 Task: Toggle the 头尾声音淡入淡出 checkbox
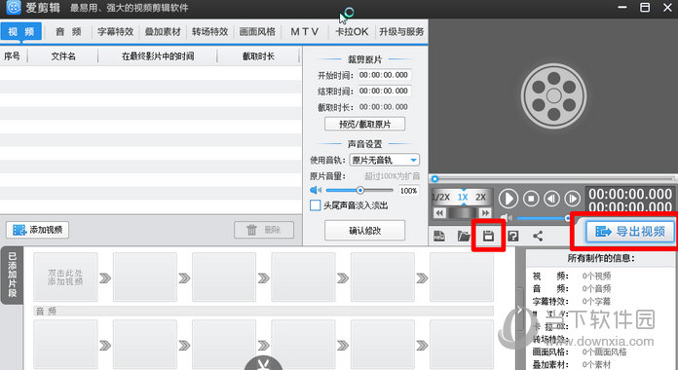coord(316,205)
